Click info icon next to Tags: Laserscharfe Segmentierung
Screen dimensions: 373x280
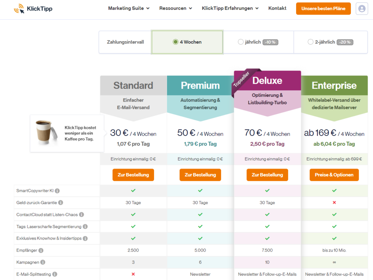pos(85,226)
